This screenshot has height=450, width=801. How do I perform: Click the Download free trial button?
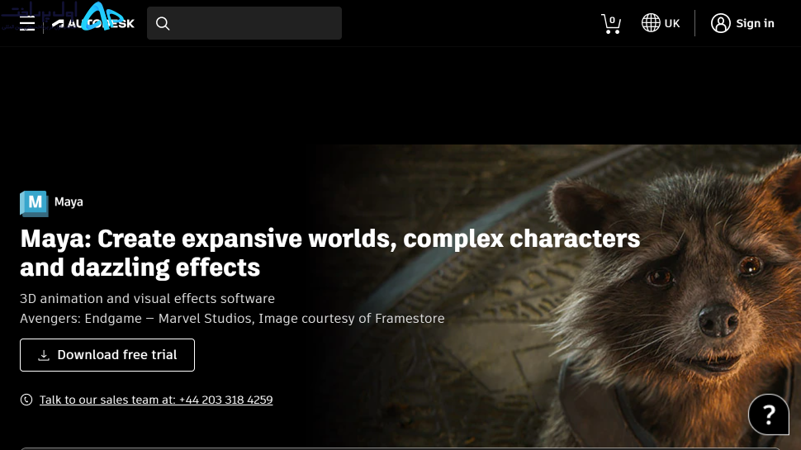coord(107,355)
